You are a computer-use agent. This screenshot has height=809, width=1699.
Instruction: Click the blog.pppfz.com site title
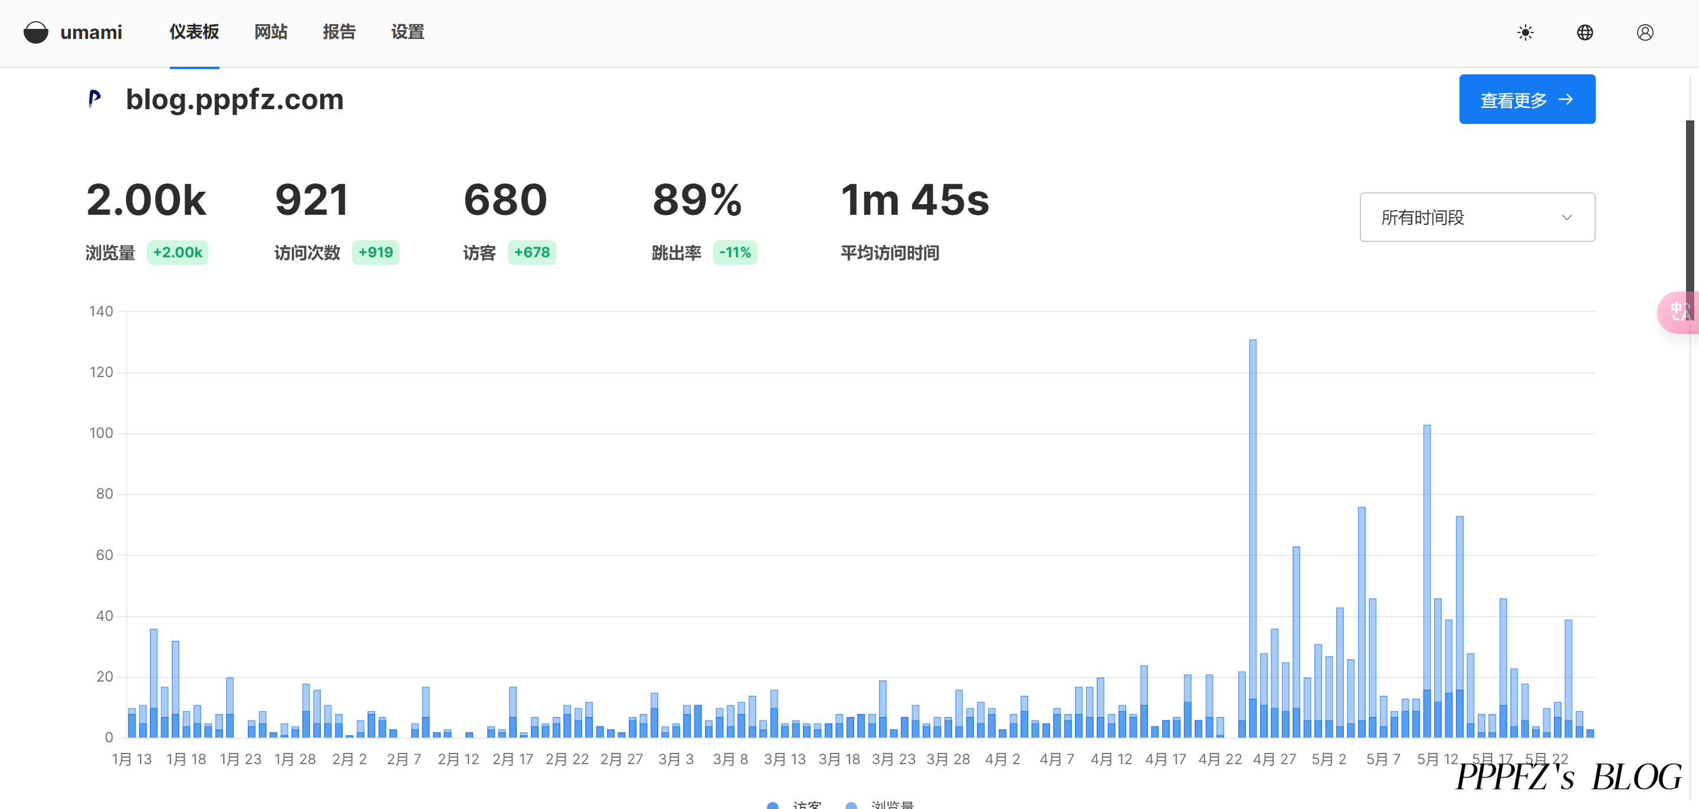tap(235, 100)
